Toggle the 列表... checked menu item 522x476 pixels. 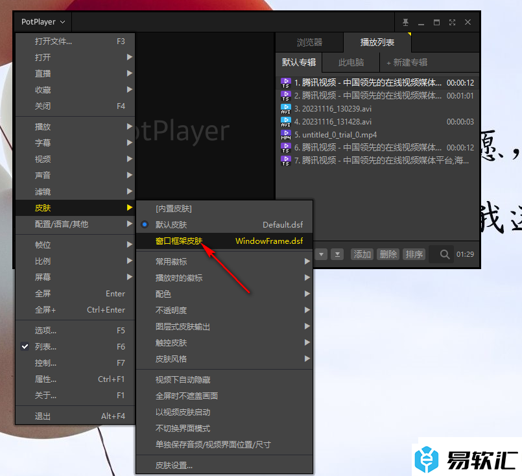[x=75, y=347]
